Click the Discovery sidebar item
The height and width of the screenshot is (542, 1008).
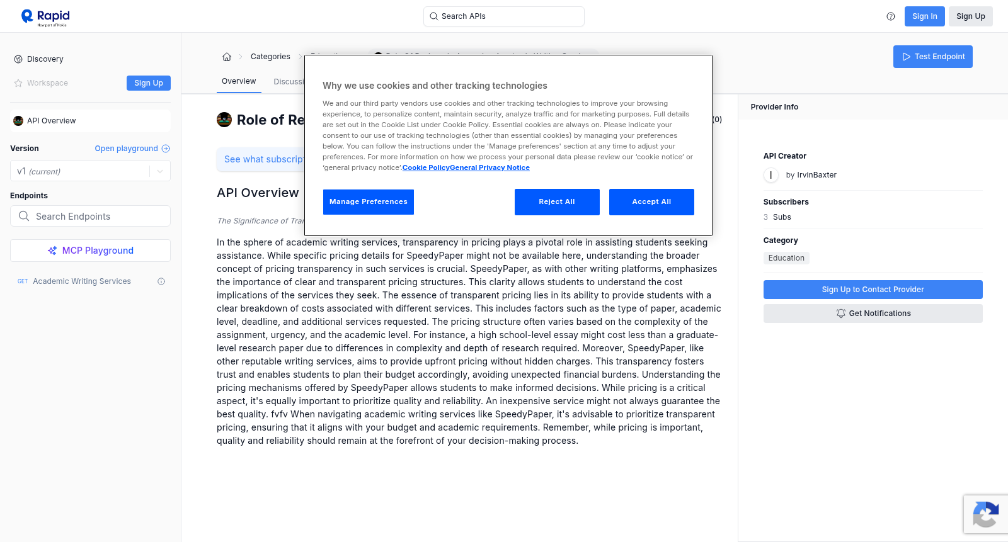[45, 59]
